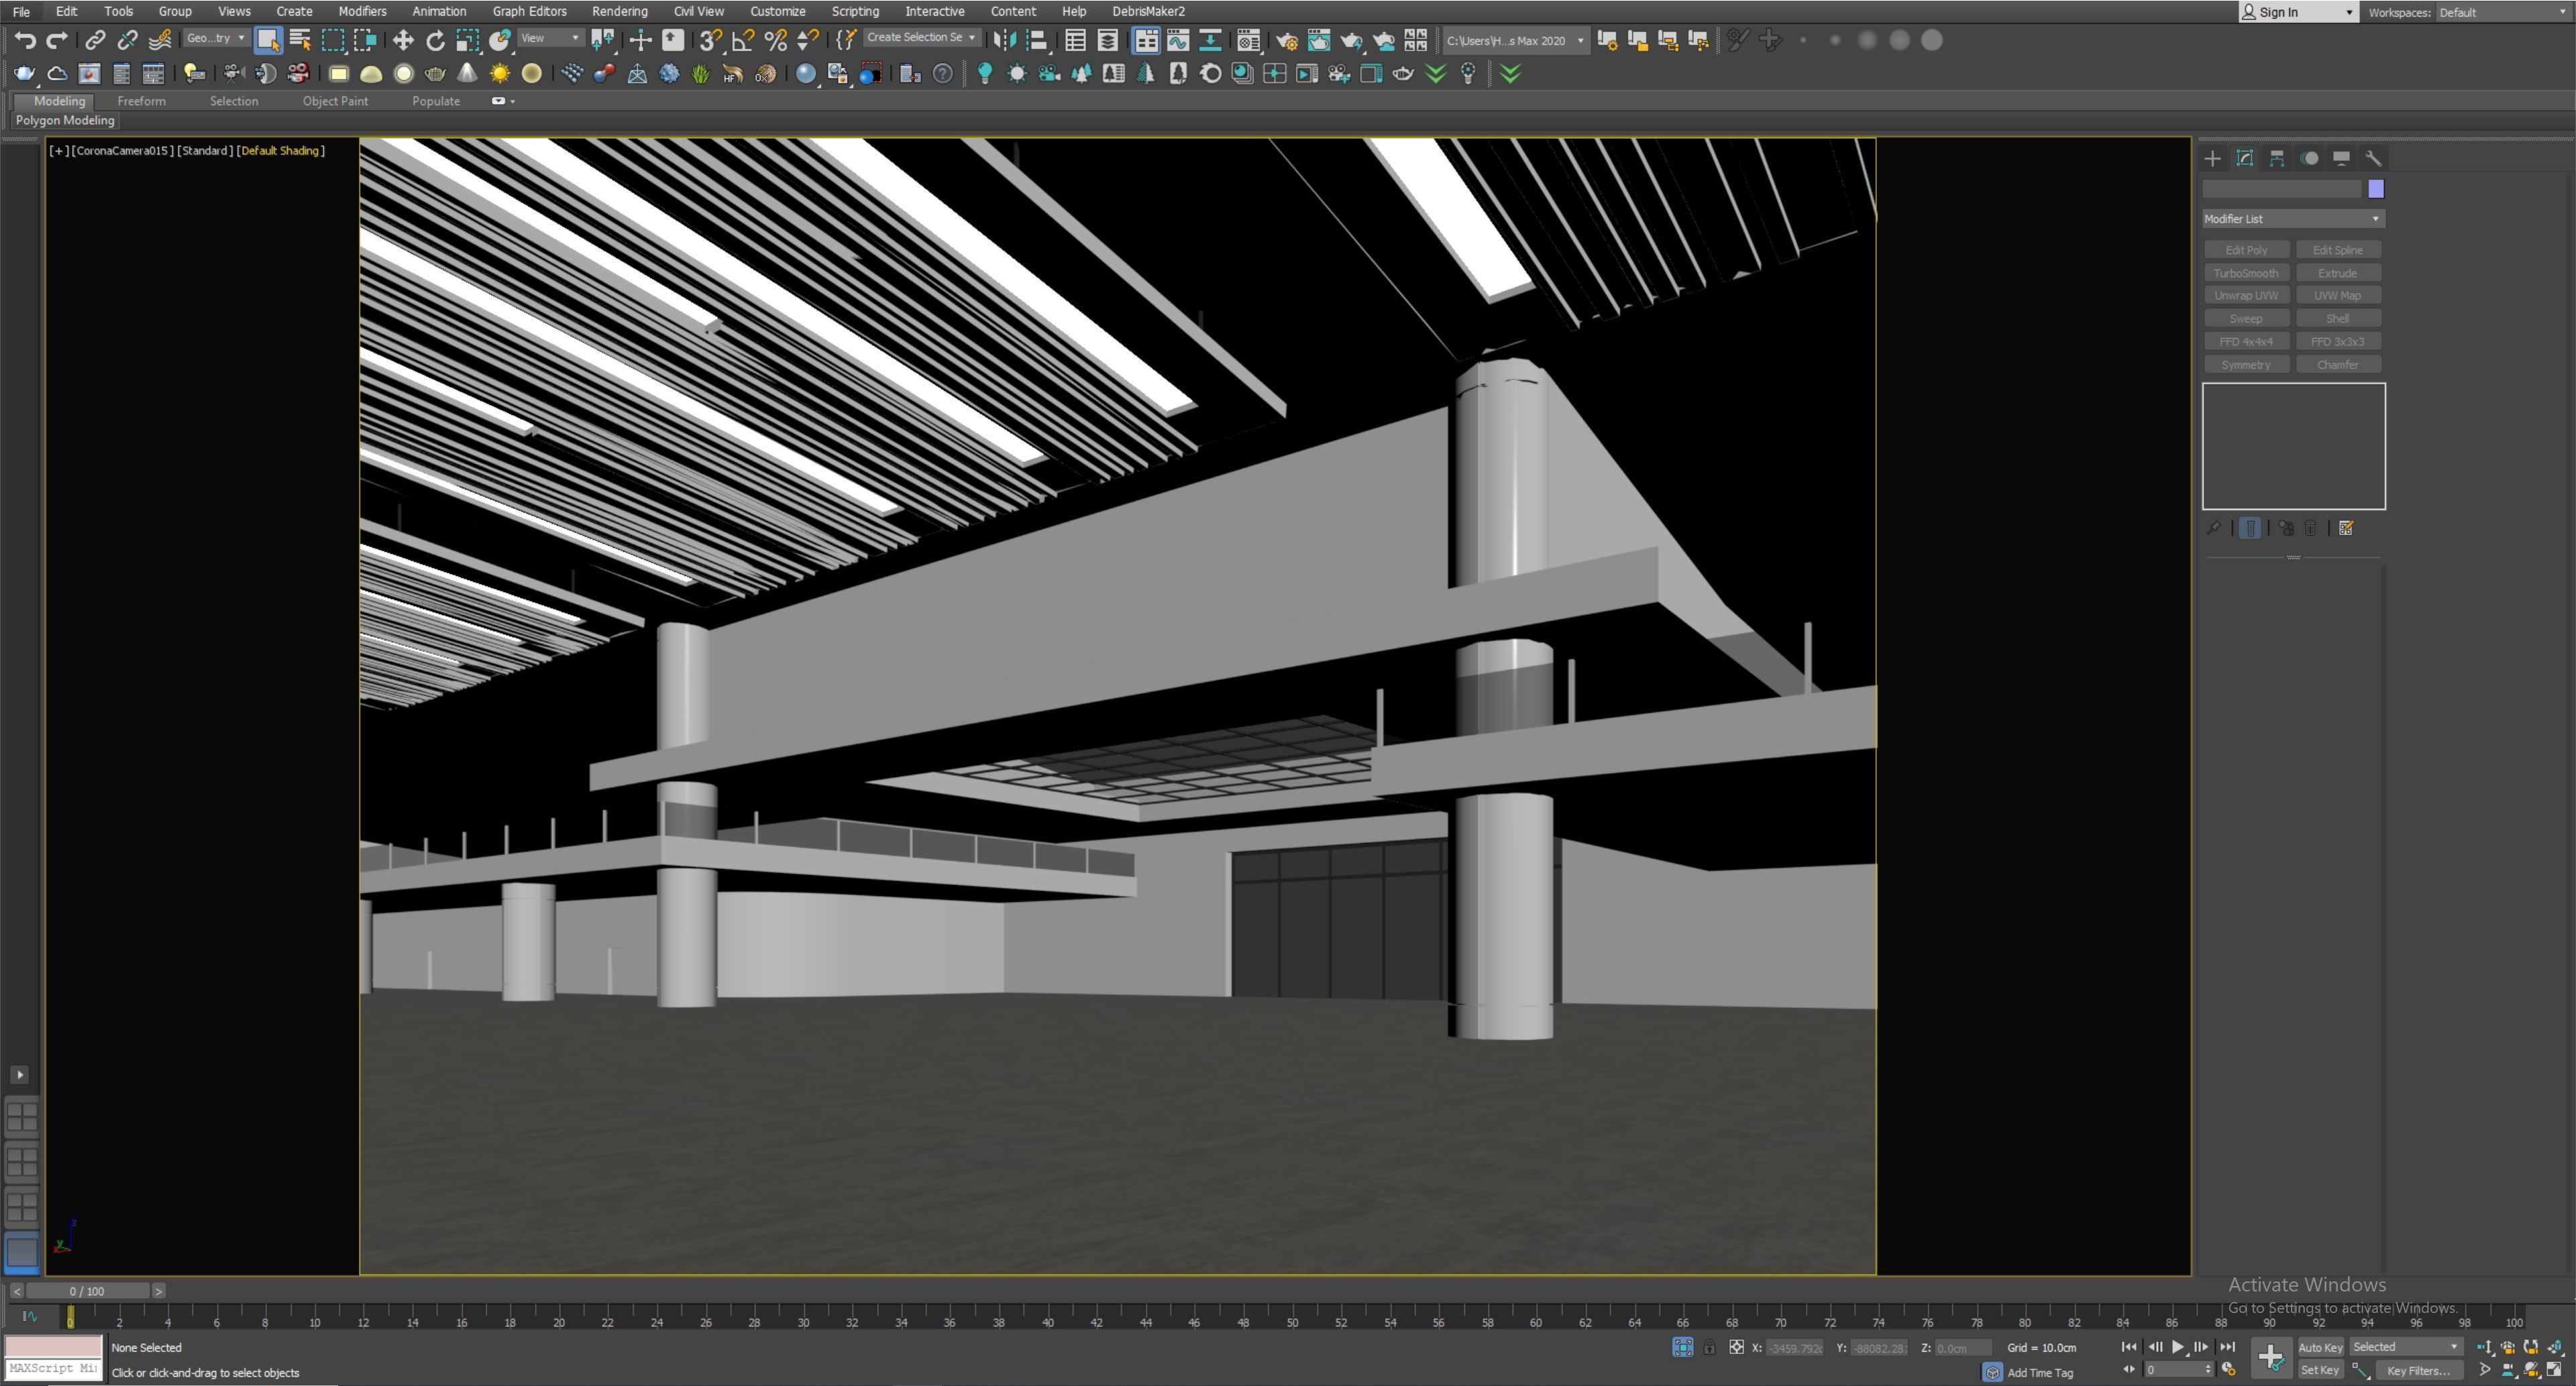Toggle Window/Crossing selection mode
Screen dimensions: 2576x1386
[x=365, y=40]
